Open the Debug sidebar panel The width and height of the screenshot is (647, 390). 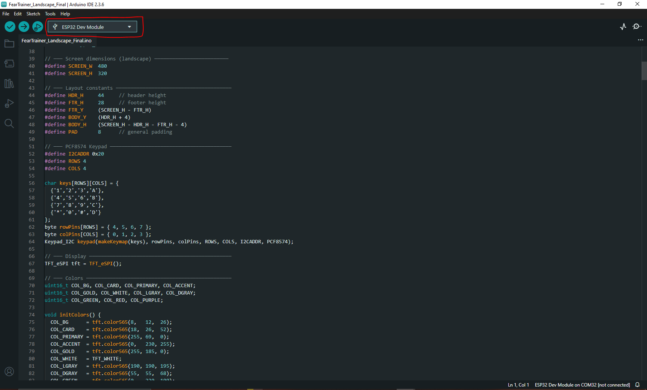pyautogui.click(x=9, y=104)
